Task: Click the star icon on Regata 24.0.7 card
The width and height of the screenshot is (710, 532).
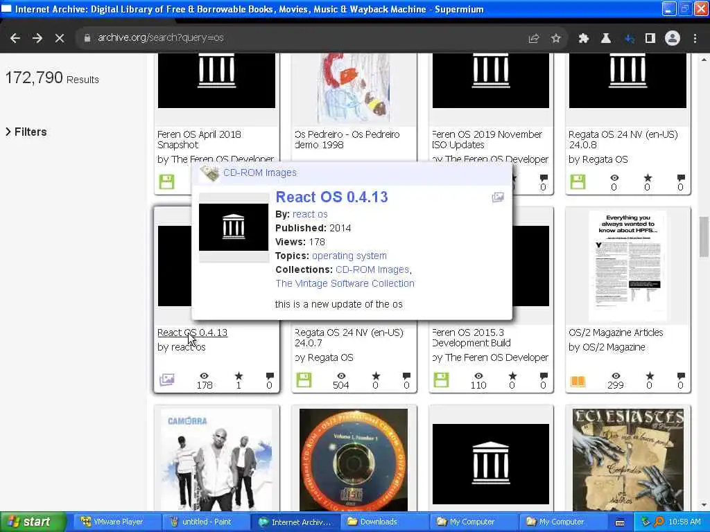Action: [376, 376]
